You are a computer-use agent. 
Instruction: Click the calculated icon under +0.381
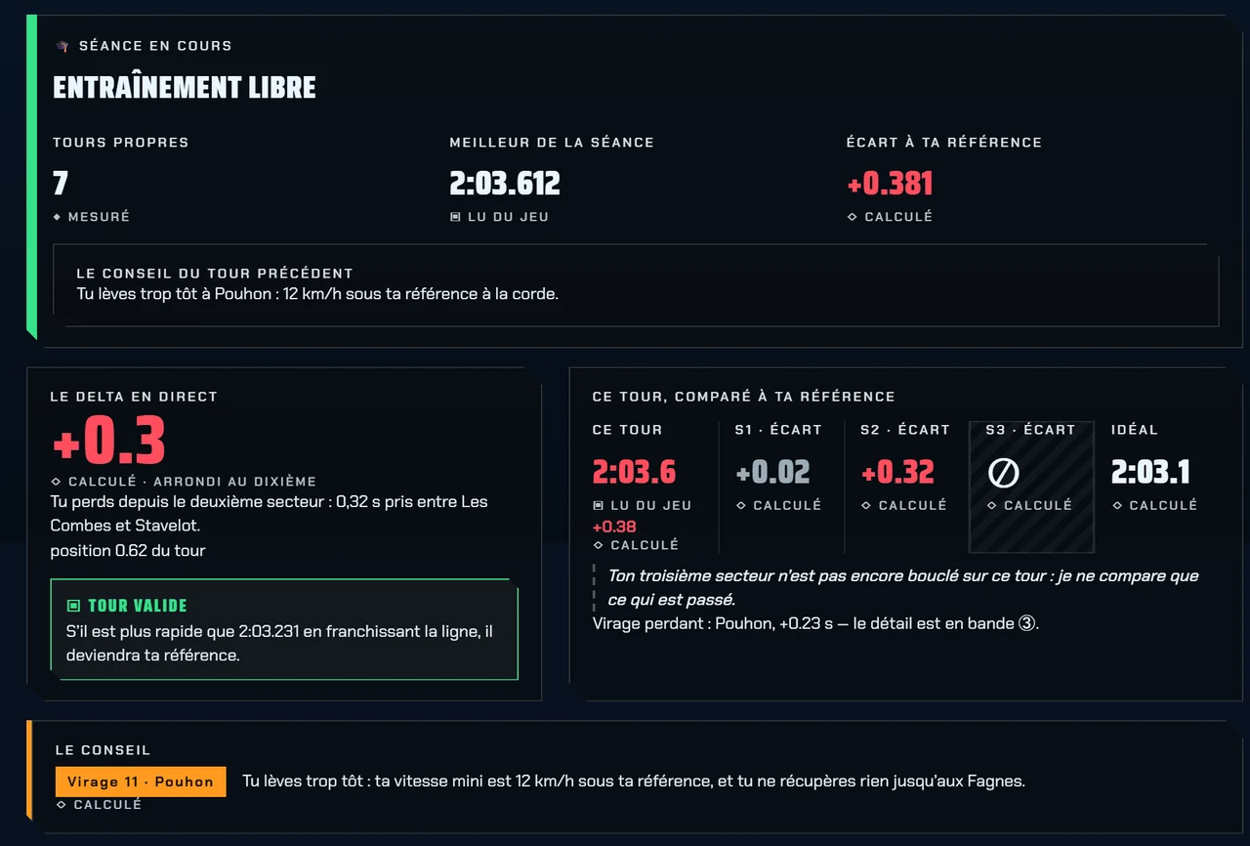853,217
